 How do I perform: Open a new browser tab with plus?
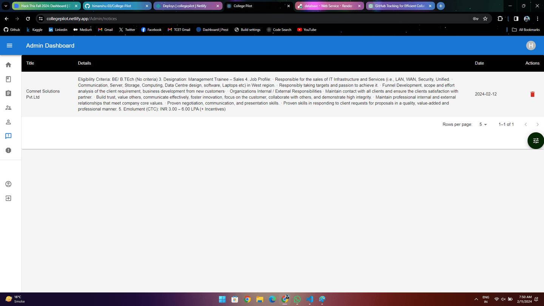[440, 6]
